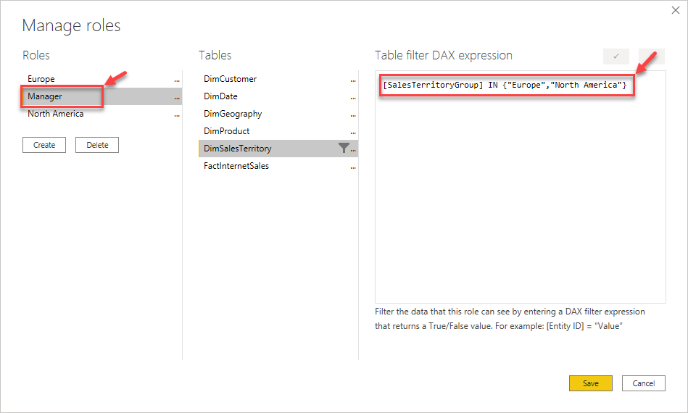The image size is (688, 413).
Task: Save the role changes
Action: tap(591, 383)
